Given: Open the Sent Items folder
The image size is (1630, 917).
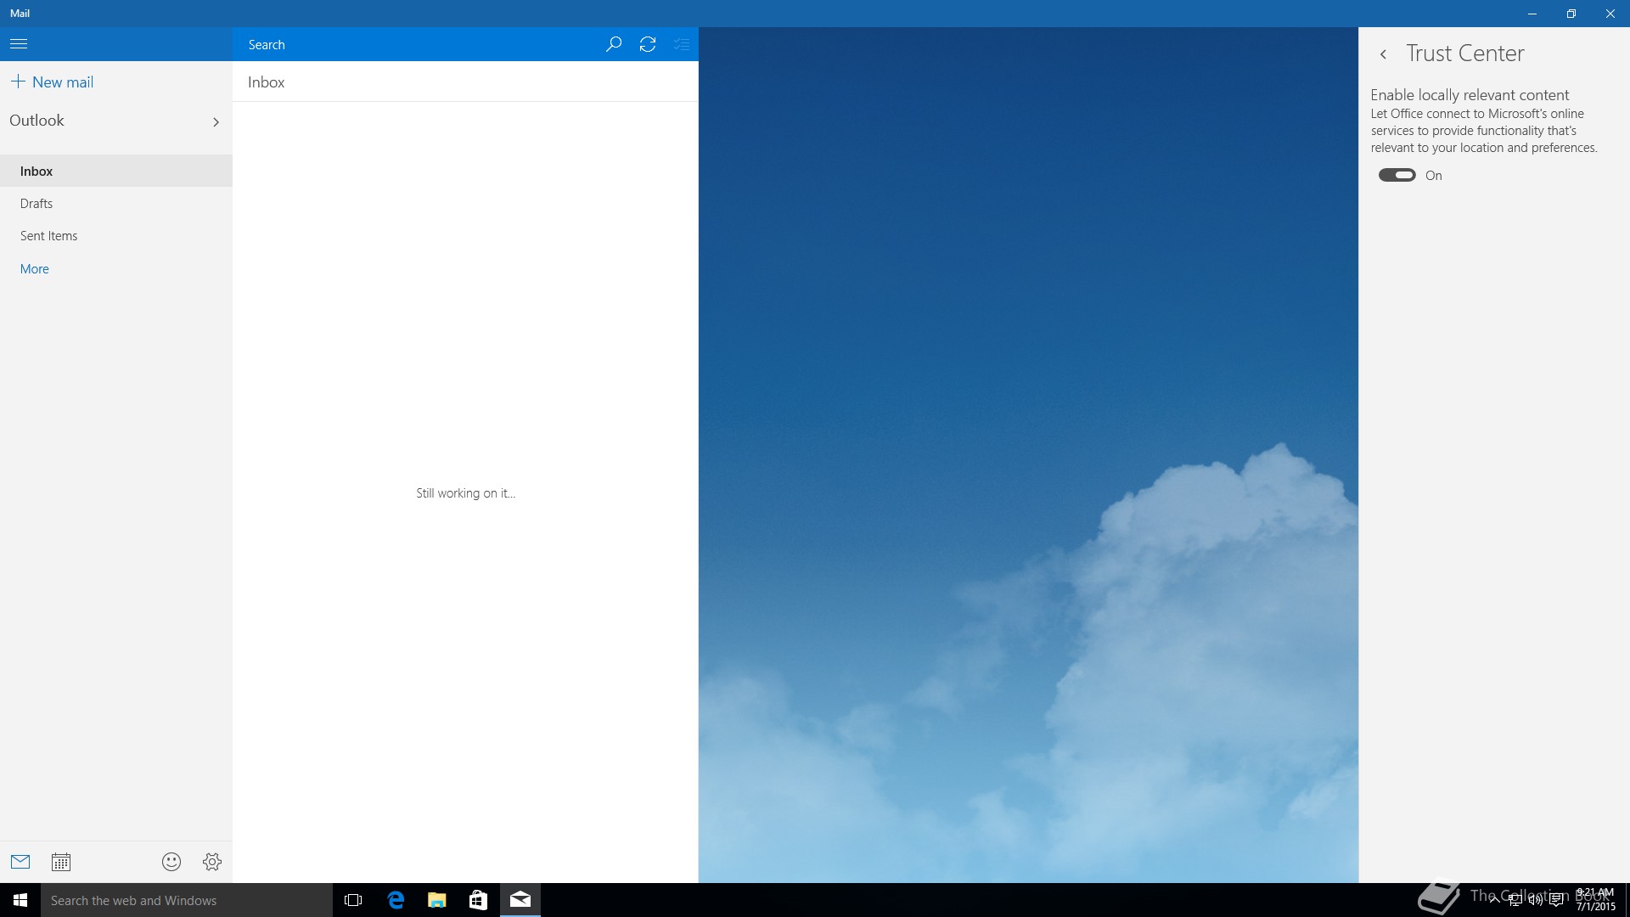Looking at the screenshot, I should pyautogui.click(x=49, y=236).
